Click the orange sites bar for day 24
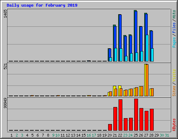The height and width of the screenshot is (139, 178). 131,92
